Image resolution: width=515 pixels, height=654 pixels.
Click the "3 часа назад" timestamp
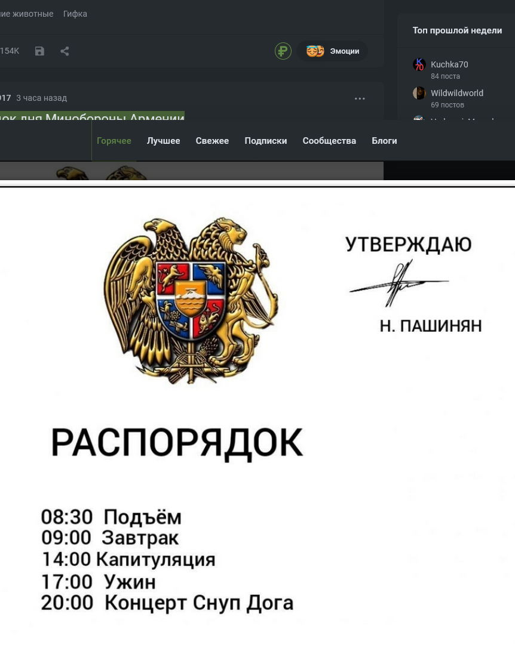41,98
